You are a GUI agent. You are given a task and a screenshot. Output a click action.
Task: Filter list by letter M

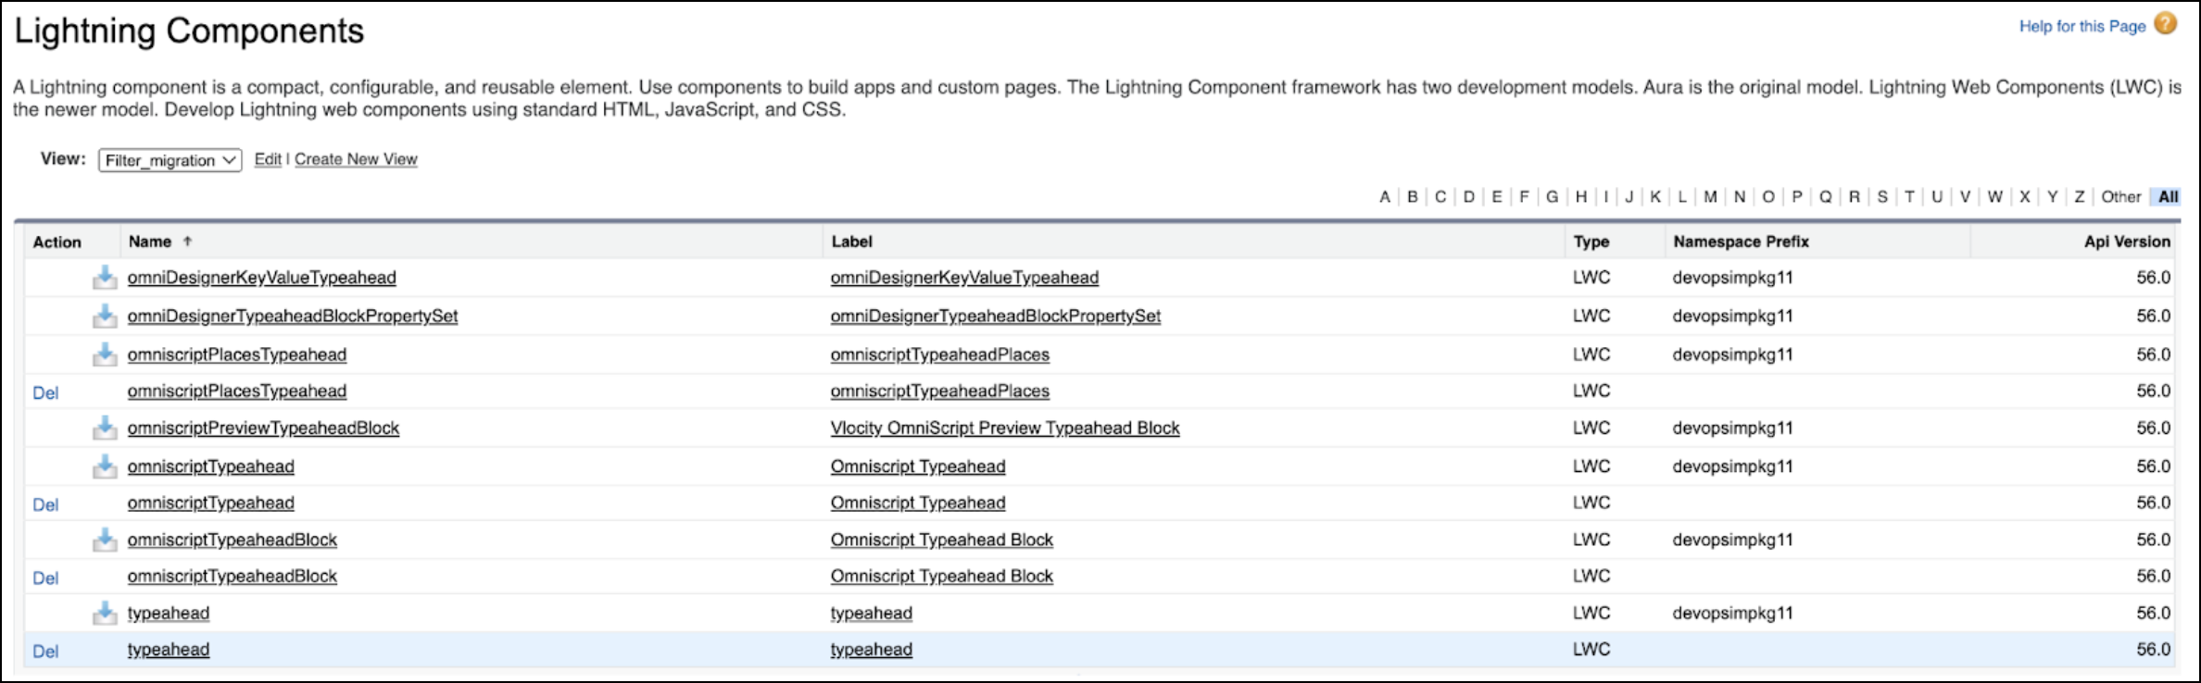(1710, 197)
